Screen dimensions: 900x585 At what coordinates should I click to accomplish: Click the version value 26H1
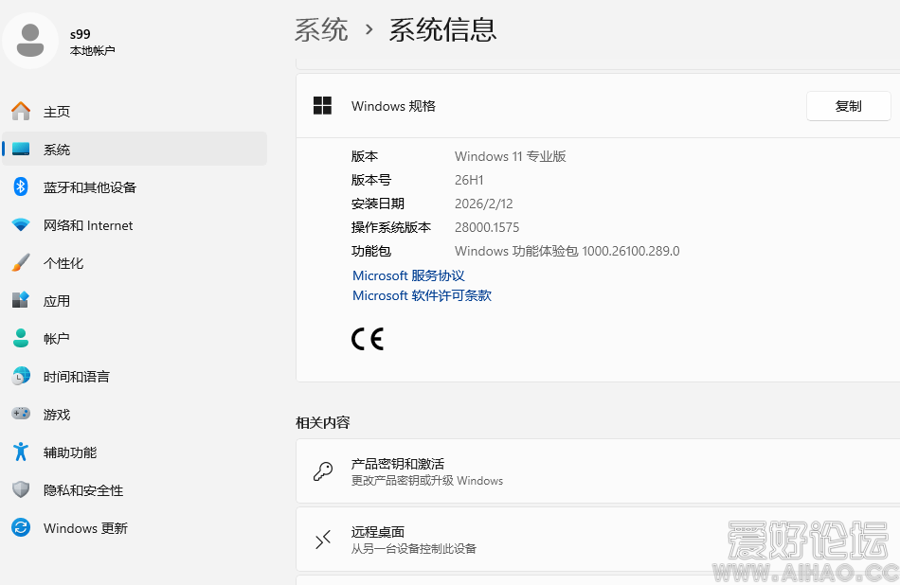point(469,180)
